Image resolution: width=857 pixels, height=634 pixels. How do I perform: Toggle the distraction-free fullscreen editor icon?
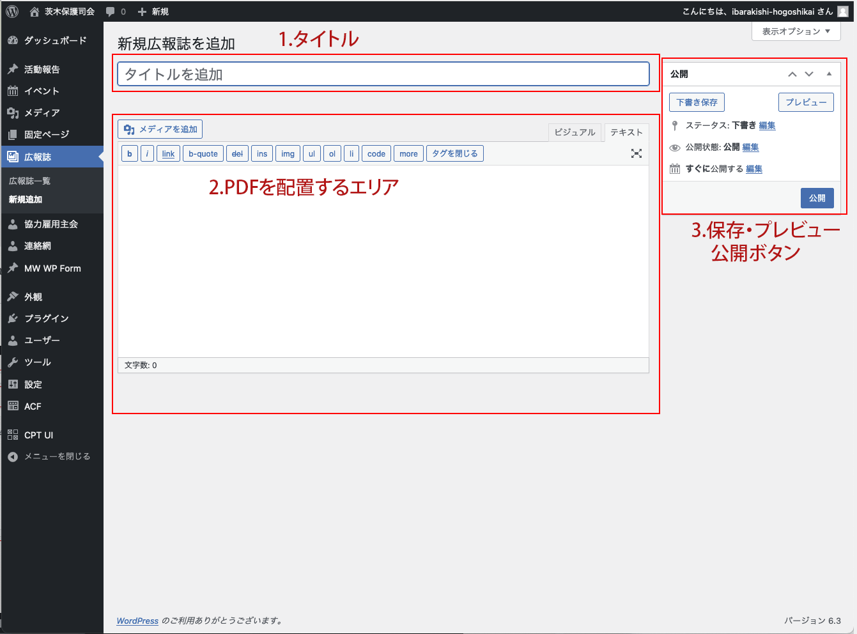click(636, 153)
